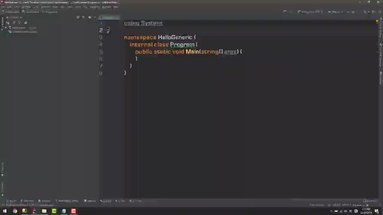
Task: Hide the Solution Explorer panel
Action: 95,17
